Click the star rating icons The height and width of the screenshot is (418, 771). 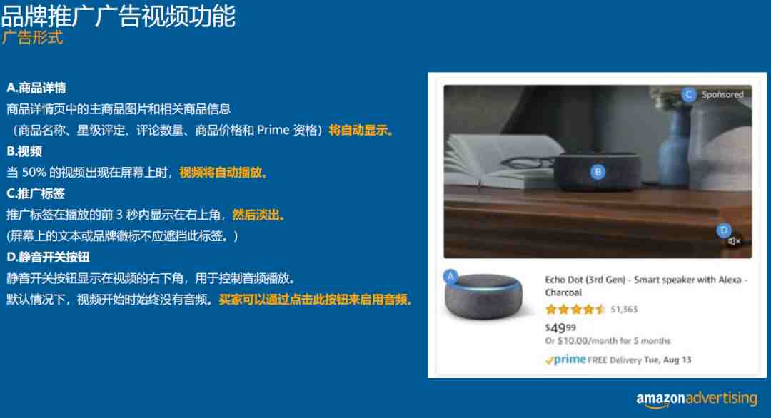pyautogui.click(x=575, y=310)
